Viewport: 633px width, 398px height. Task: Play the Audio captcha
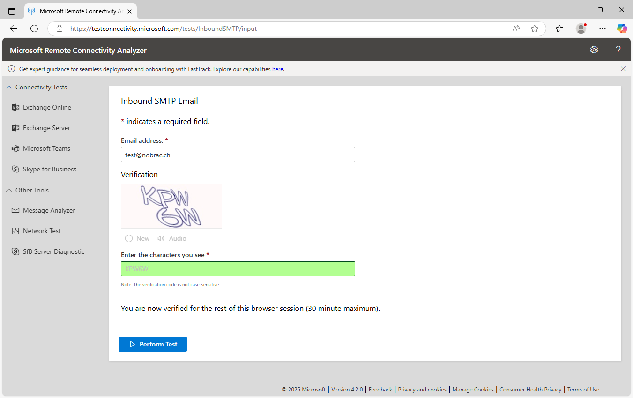pos(172,238)
